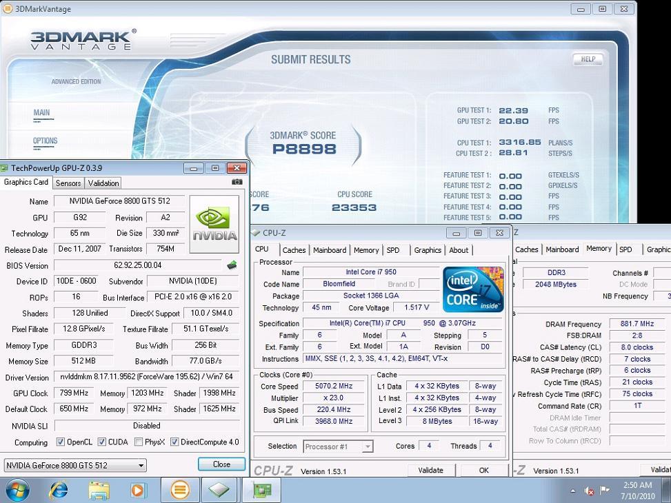Take GPU-Z screenshot with camera icon

click(237, 182)
